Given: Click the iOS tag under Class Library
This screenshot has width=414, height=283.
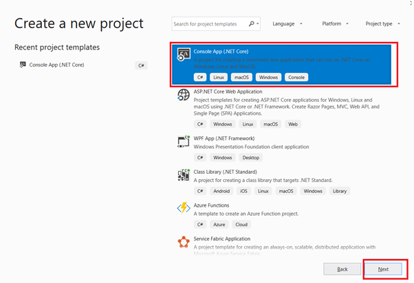Looking at the screenshot, I should (243, 191).
